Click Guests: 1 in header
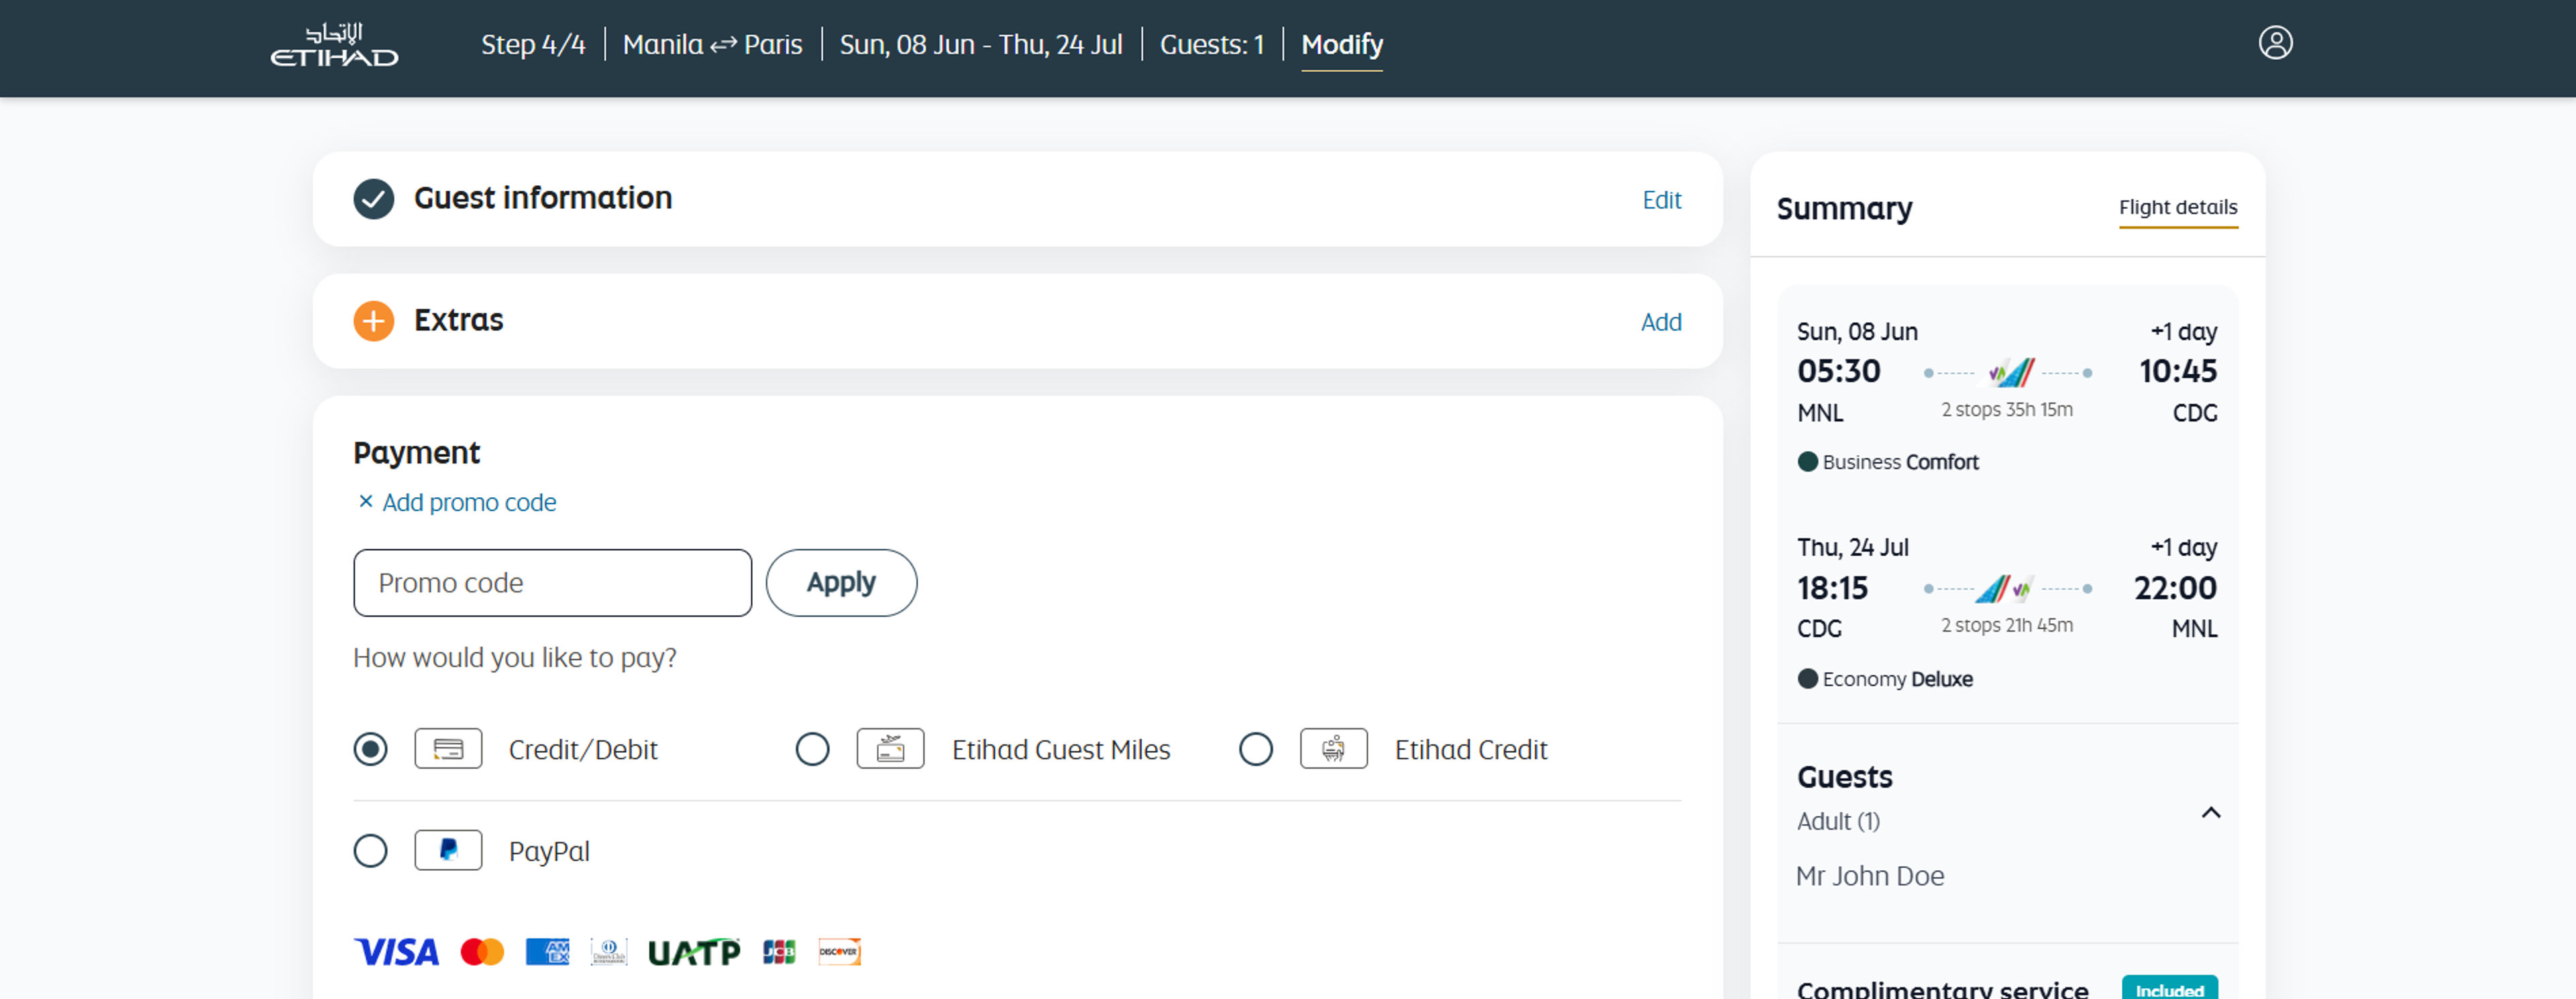The image size is (2576, 999). click(1211, 45)
